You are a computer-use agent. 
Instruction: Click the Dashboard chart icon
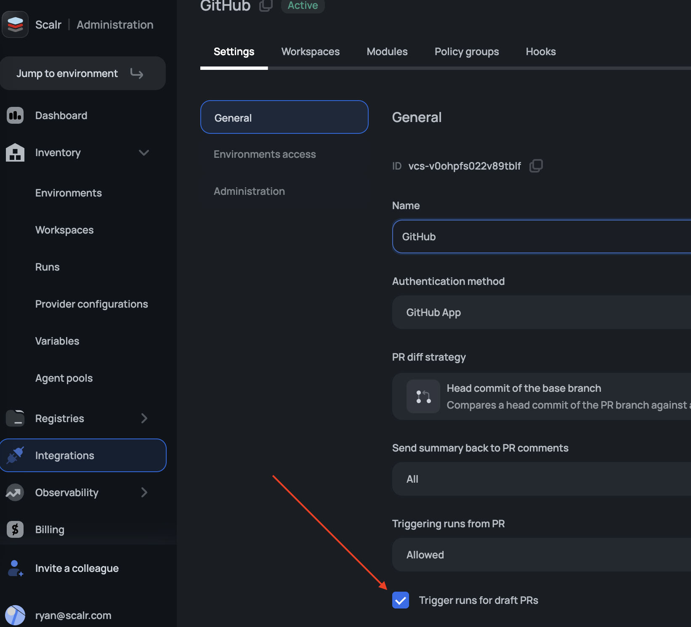pyautogui.click(x=15, y=115)
